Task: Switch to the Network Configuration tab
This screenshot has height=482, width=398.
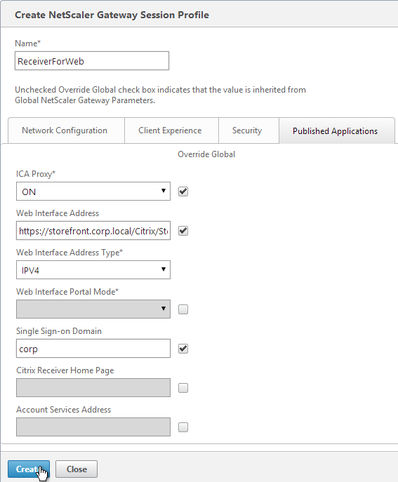Action: 66,130
